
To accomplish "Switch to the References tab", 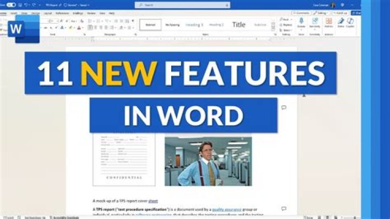I will [62, 12].
